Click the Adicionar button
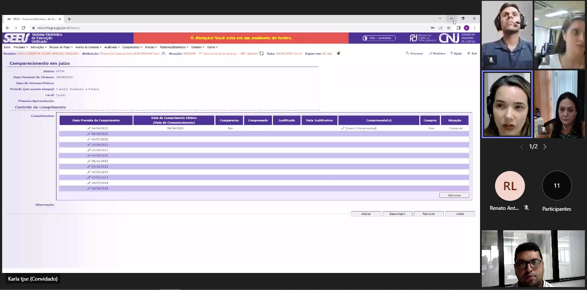587x290 pixels. click(454, 195)
